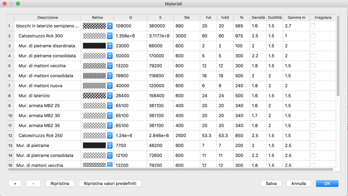Select the hatch pattern swatch for Mur. armata MBZ 35
This screenshot has height=196, width=348.
pyautogui.click(x=94, y=126)
